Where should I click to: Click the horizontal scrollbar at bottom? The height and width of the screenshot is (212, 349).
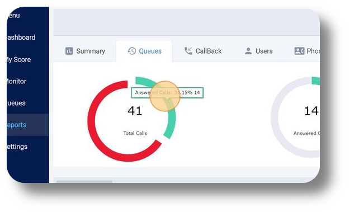84,182
